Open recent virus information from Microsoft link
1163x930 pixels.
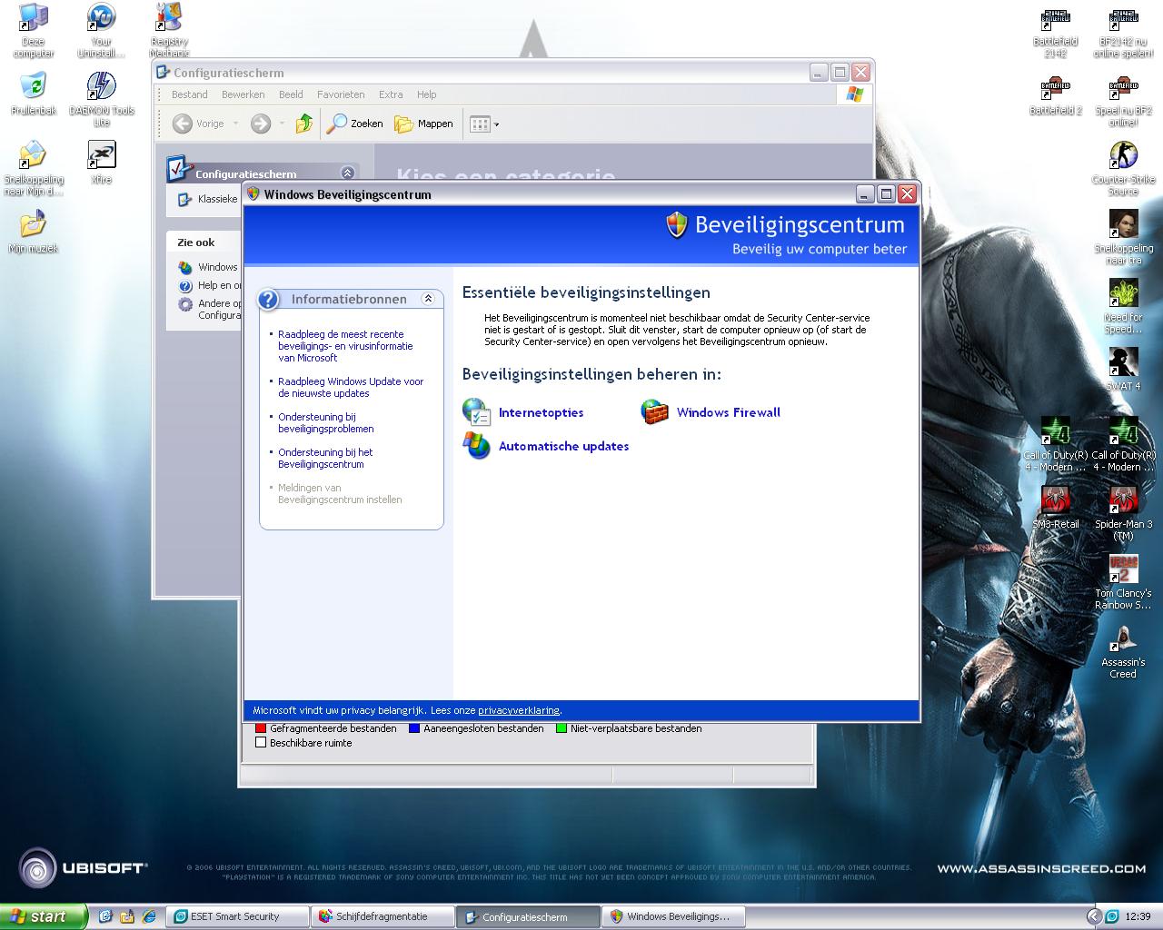(345, 346)
